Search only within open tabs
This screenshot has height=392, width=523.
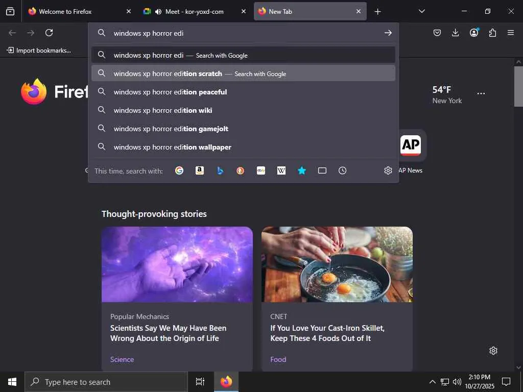click(x=322, y=170)
